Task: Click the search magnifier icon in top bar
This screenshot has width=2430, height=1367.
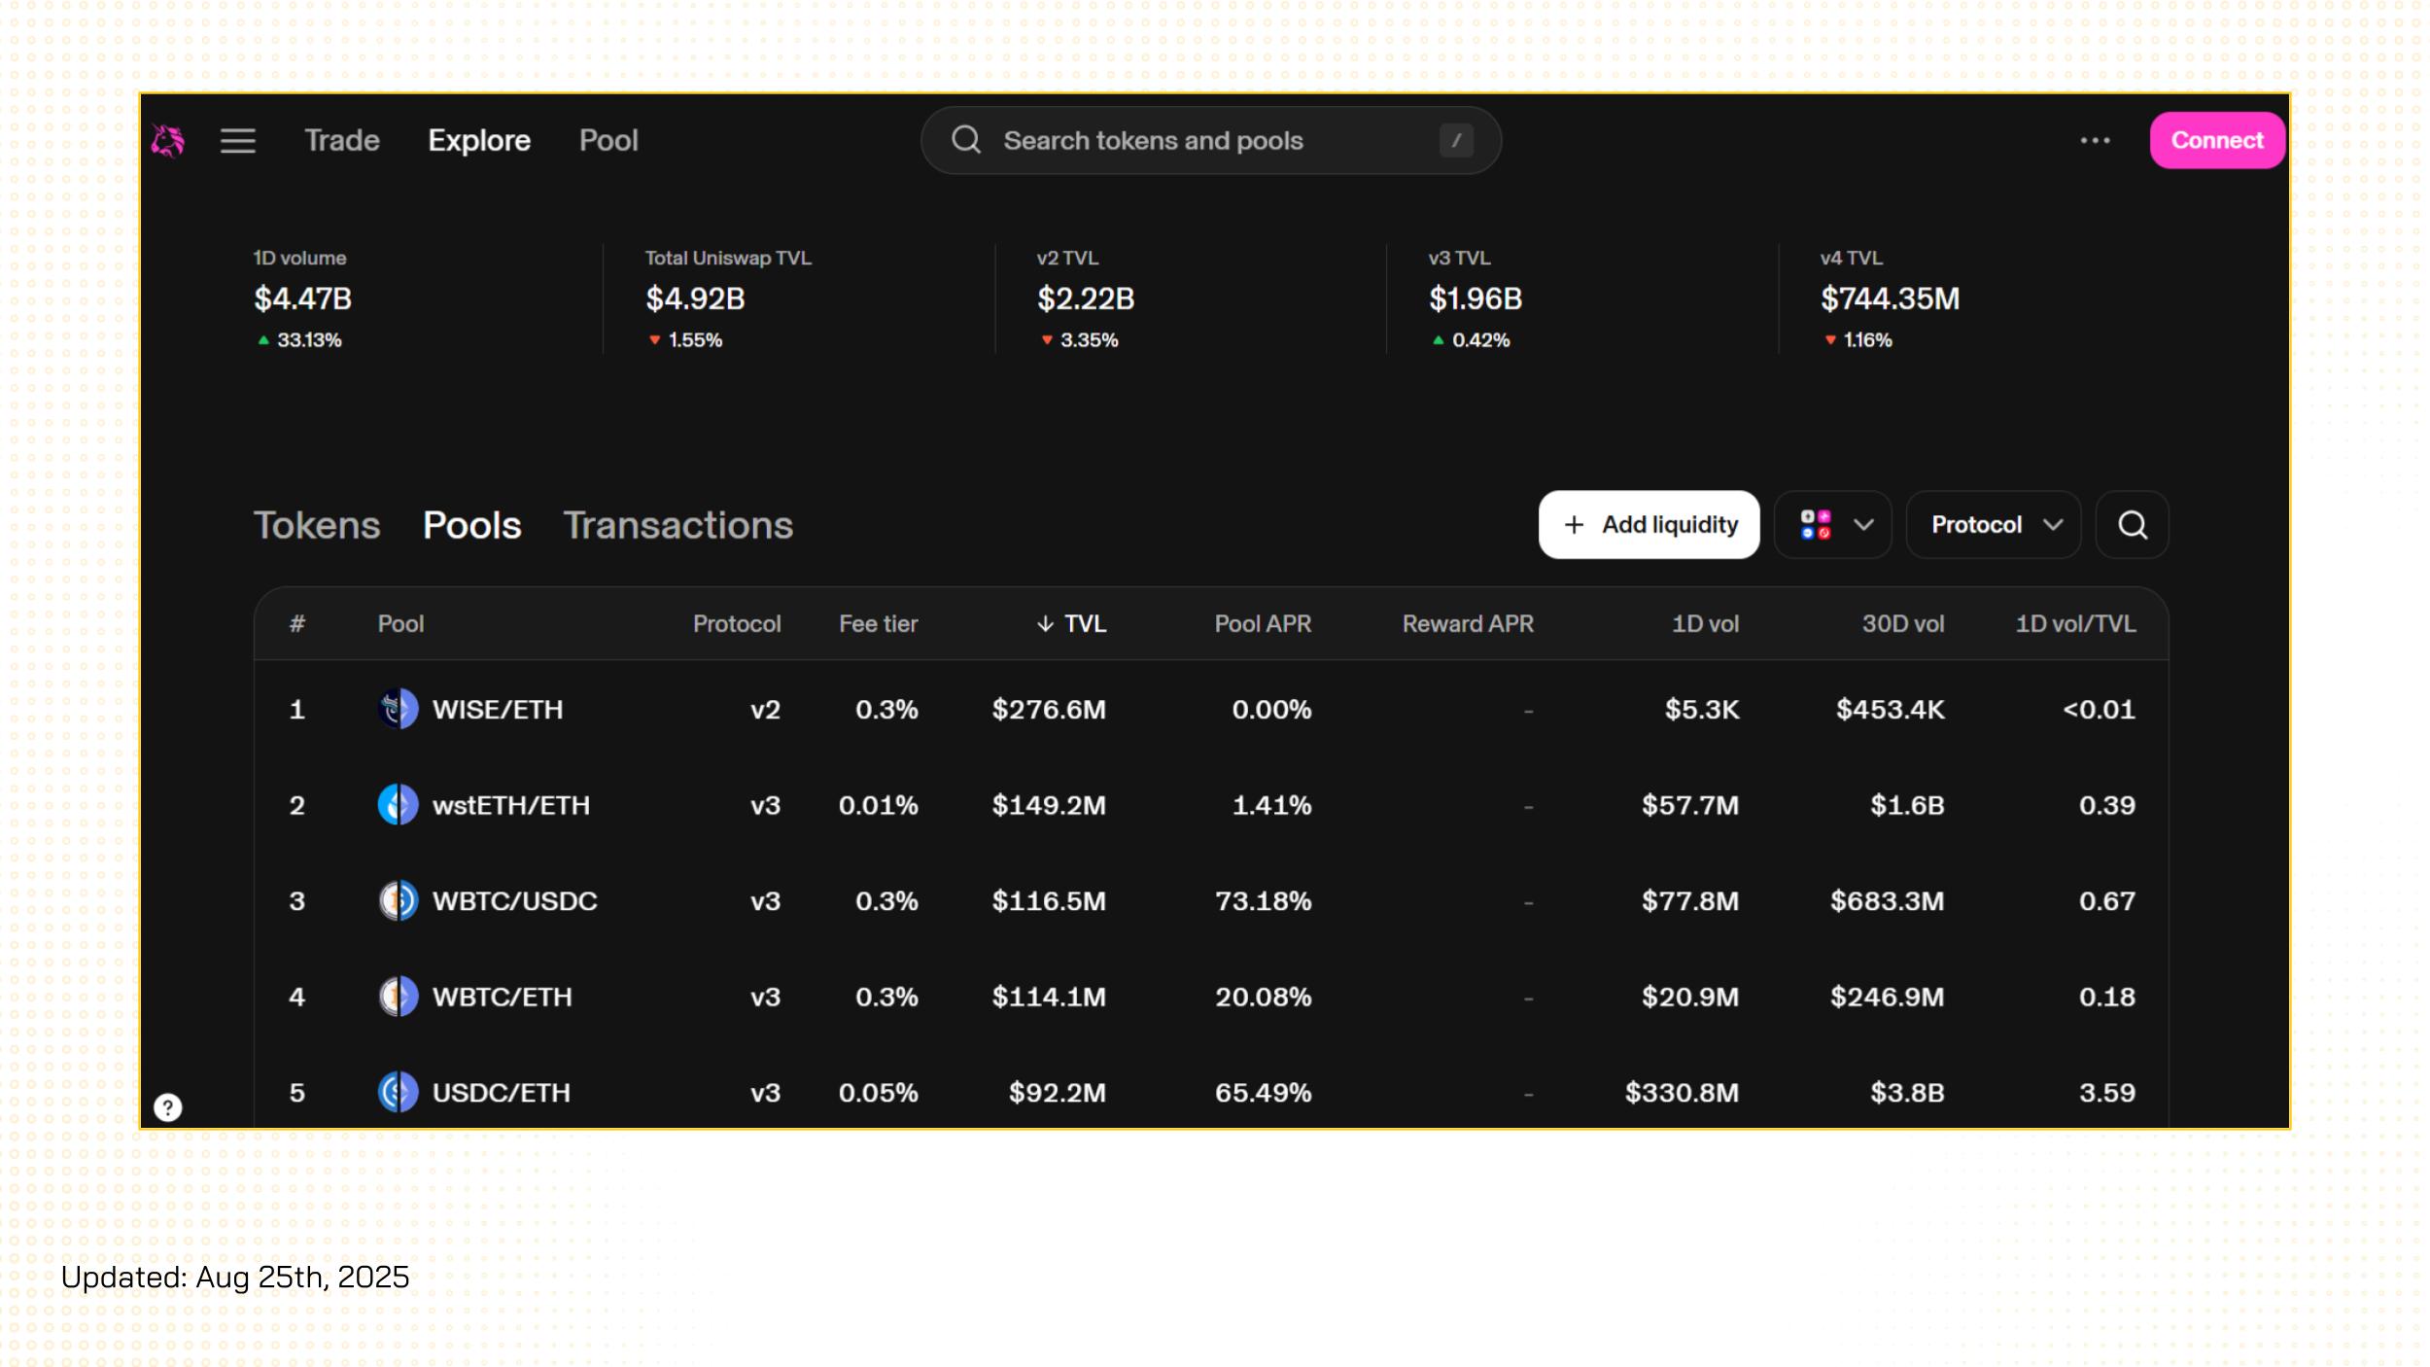Action: tap(965, 140)
